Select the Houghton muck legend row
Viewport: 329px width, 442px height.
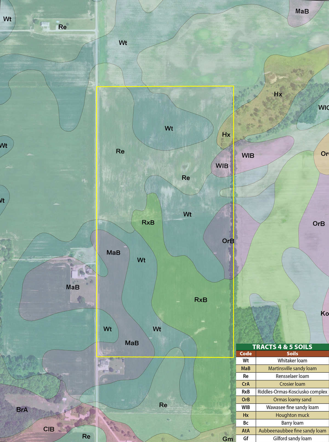292,415
